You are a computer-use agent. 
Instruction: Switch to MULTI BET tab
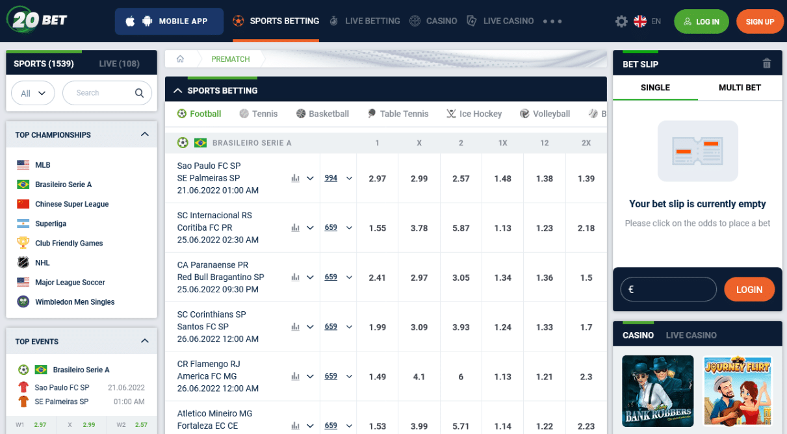740,88
